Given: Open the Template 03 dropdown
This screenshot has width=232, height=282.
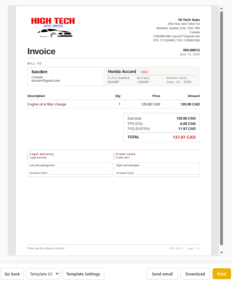Looking at the screenshot, I should point(43,274).
